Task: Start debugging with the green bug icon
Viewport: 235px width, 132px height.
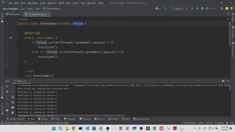Action: pos(198,8)
